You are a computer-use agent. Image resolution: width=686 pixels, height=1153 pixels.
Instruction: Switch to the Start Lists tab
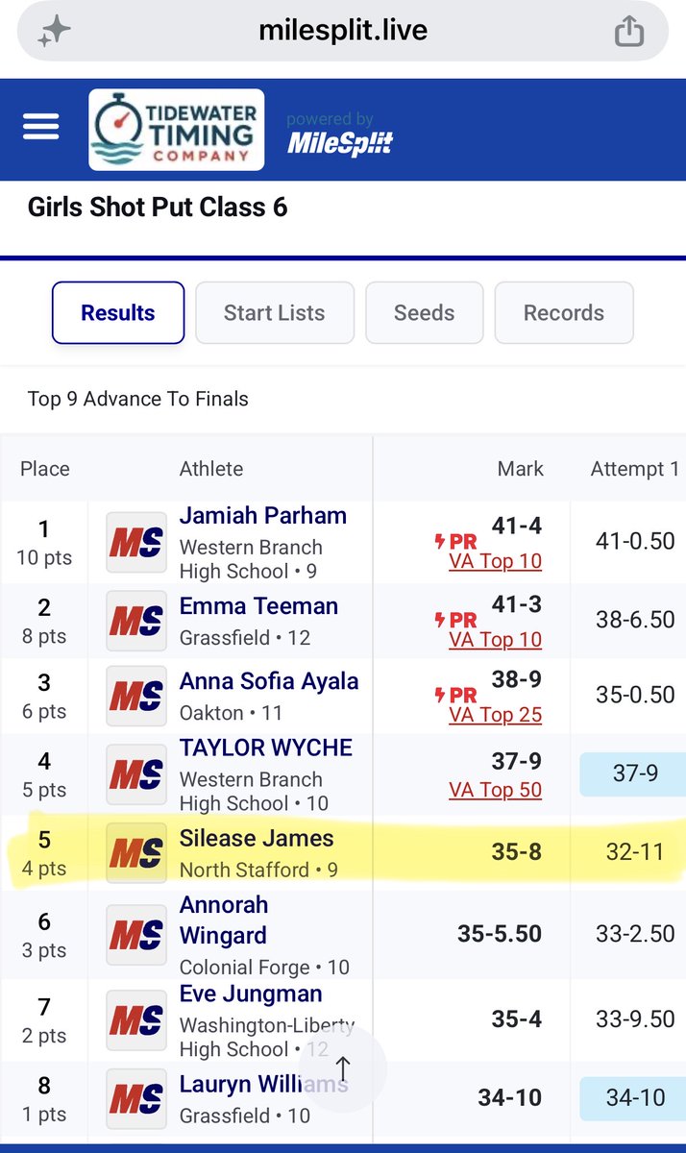click(275, 312)
